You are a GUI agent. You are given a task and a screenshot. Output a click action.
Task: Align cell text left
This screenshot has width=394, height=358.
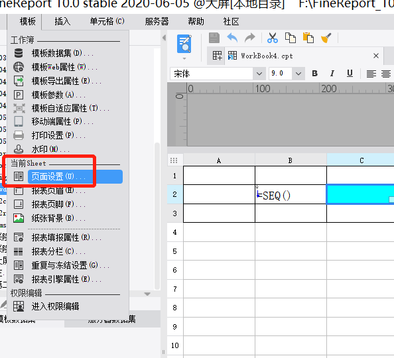[x=371, y=74]
